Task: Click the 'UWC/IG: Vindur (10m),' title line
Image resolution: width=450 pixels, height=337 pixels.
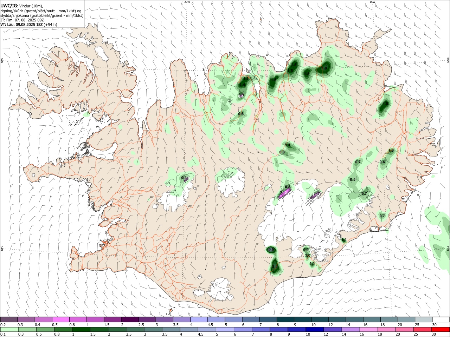Action: point(22,5)
